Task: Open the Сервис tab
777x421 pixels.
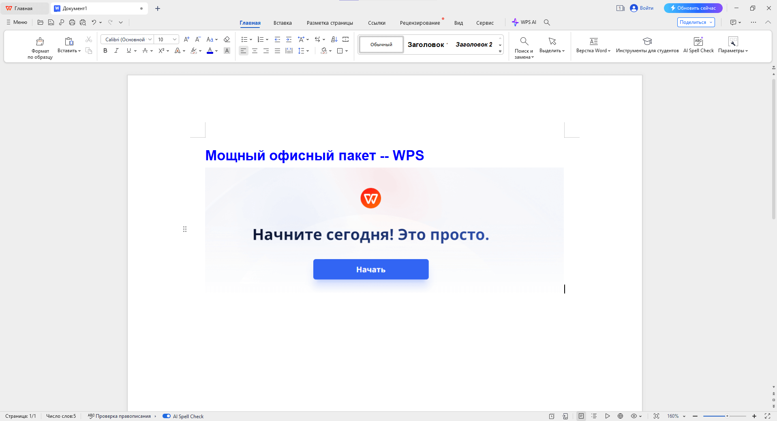Action: click(x=485, y=23)
